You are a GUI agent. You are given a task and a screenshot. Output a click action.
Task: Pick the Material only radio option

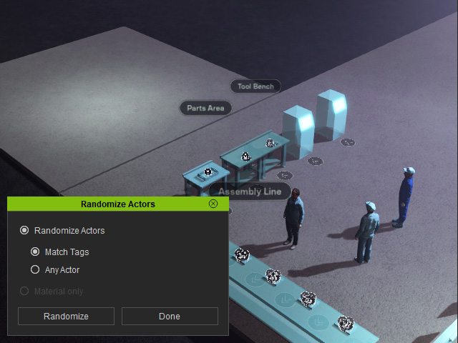24,291
